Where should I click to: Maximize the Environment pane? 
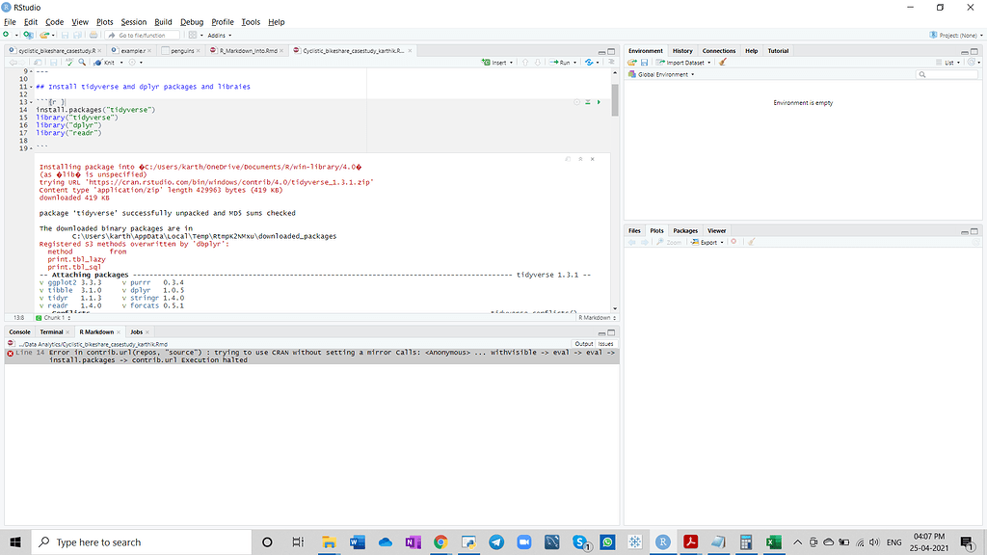974,50
